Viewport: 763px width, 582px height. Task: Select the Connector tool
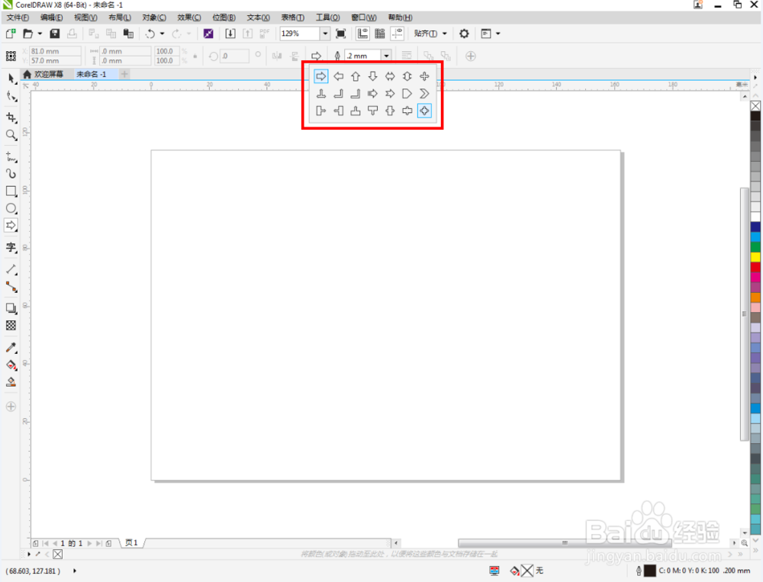coord(11,287)
